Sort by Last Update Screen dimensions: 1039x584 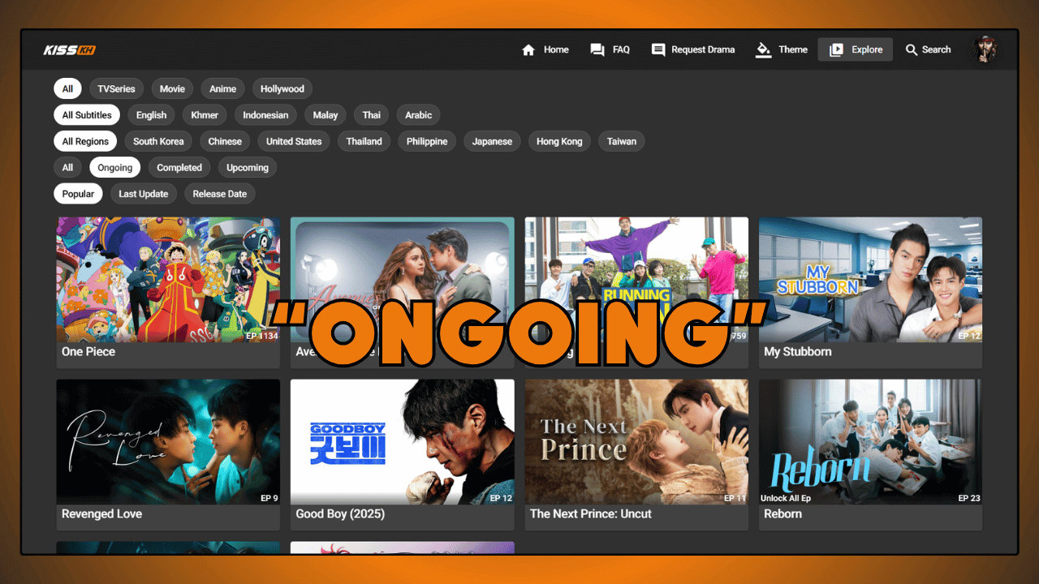(143, 194)
